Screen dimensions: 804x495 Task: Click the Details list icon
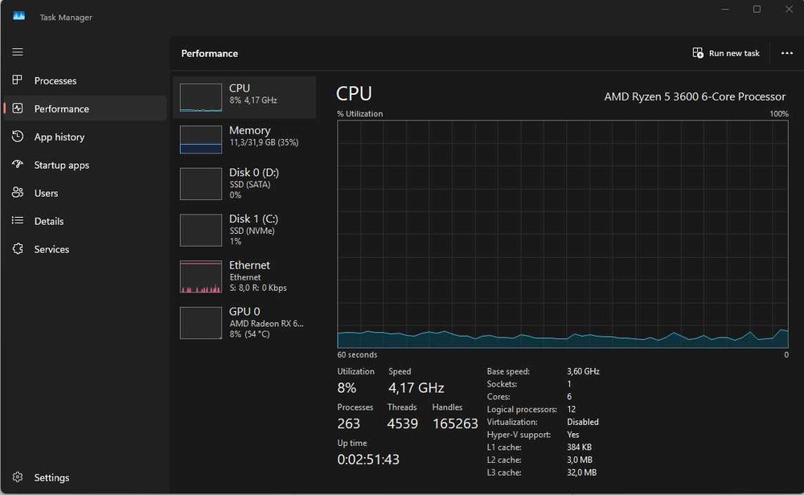point(18,220)
